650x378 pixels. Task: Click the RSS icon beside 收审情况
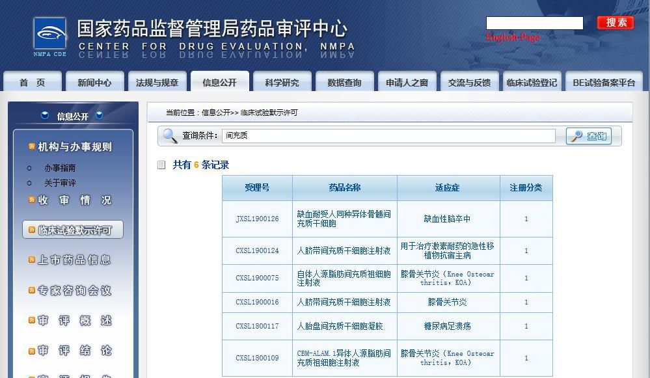(31, 200)
